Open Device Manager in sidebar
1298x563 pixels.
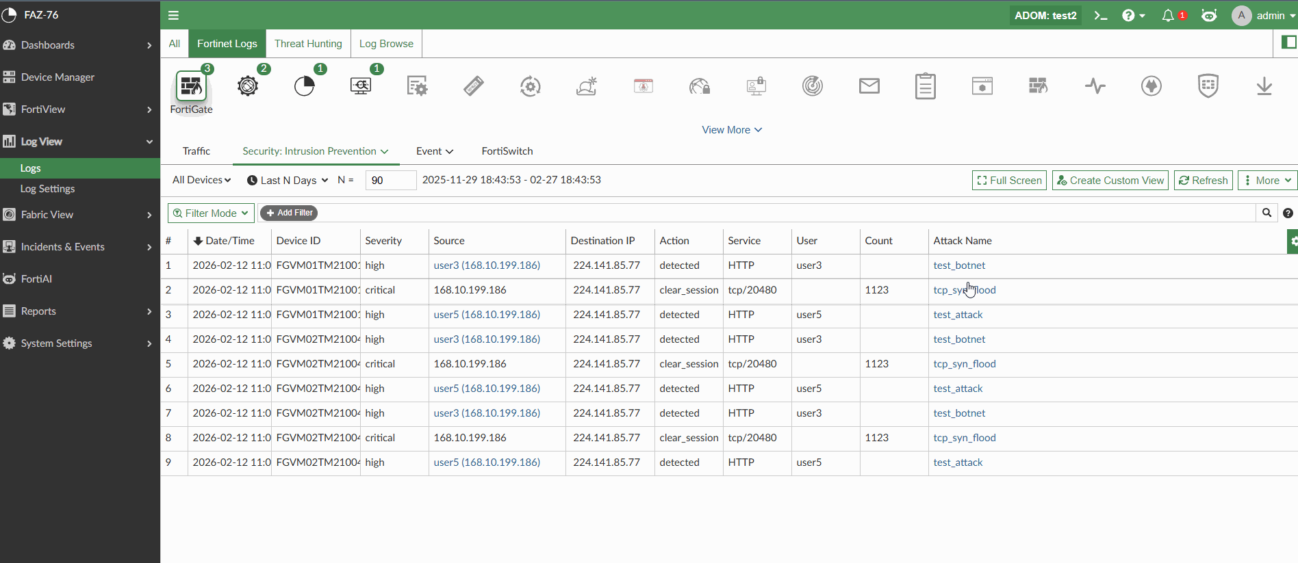click(x=80, y=77)
